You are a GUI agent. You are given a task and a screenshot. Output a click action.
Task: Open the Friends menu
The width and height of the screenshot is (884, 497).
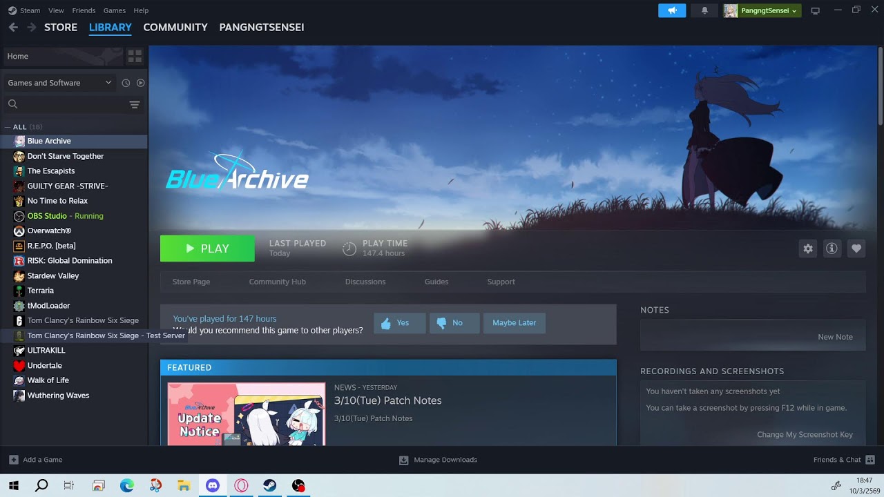tap(84, 10)
